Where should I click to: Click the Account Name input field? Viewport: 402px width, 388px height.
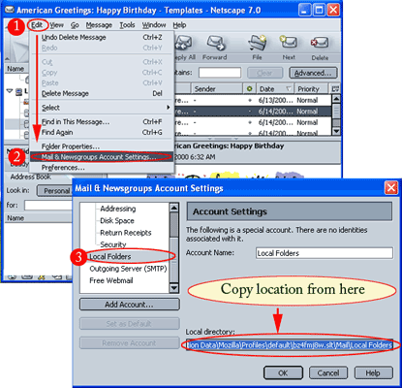(x=325, y=253)
